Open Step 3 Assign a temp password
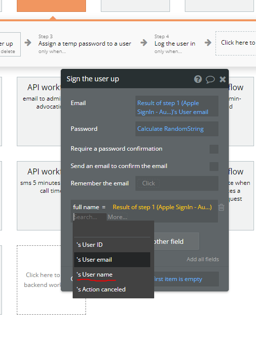This screenshot has height=339, width=256. pyautogui.click(x=85, y=44)
